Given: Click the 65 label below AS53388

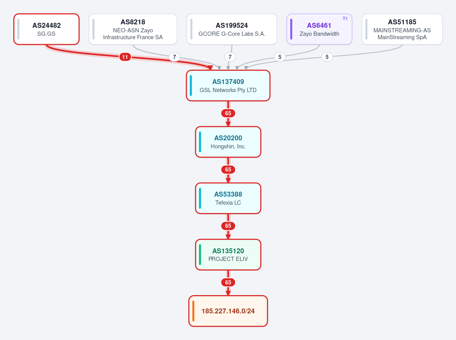Looking at the screenshot, I should point(228,226).
